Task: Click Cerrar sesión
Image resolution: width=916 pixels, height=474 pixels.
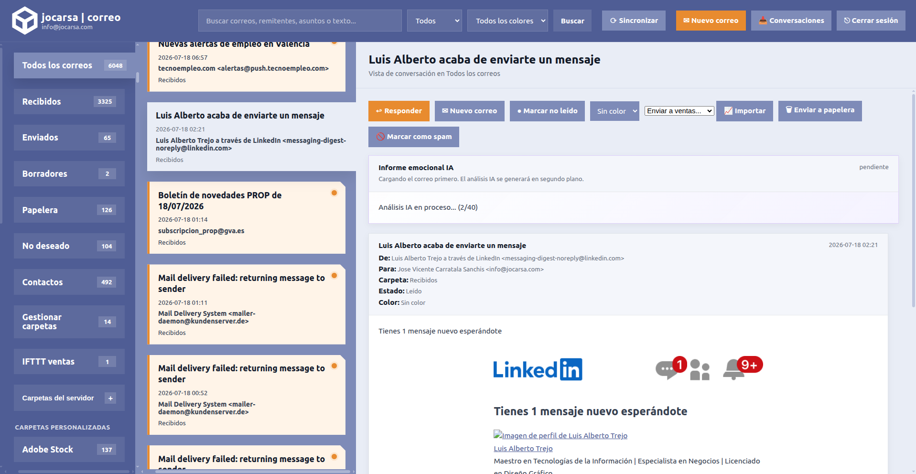Action: [x=871, y=21]
